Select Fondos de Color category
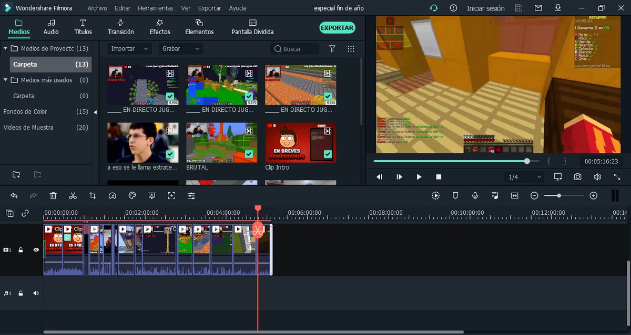Viewport: 631px width, 335px height. click(25, 111)
